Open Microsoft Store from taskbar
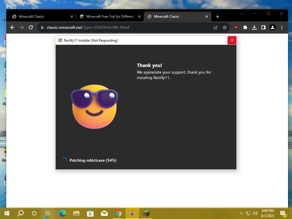Screen dimensions: 292x219 90,213
